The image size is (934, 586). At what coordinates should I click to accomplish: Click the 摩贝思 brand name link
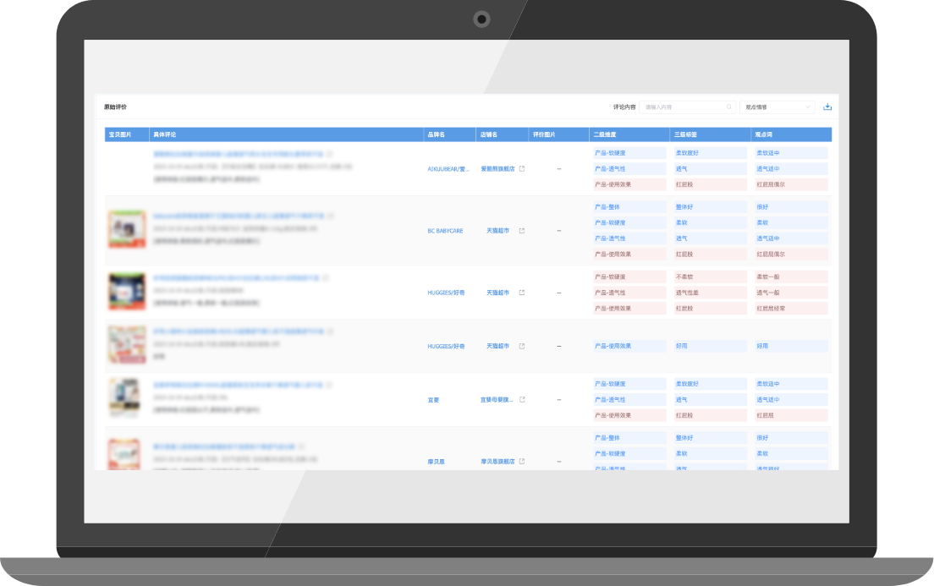(436, 462)
